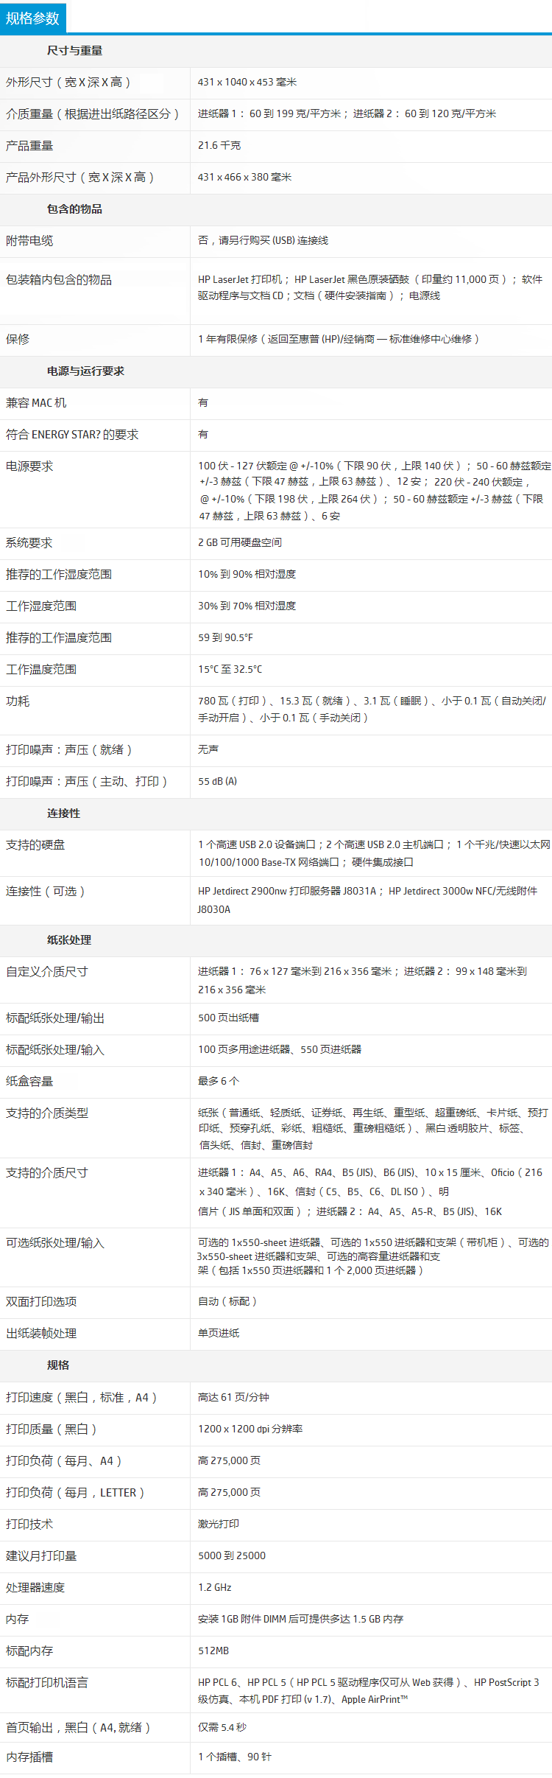Click the 纸盒容量 value 最多 6 个
This screenshot has width=552, height=1778.
coord(219,1081)
